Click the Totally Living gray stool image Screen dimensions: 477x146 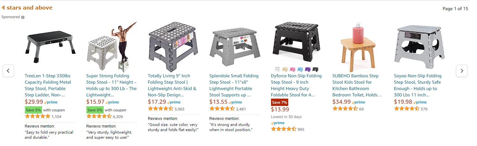click(172, 45)
